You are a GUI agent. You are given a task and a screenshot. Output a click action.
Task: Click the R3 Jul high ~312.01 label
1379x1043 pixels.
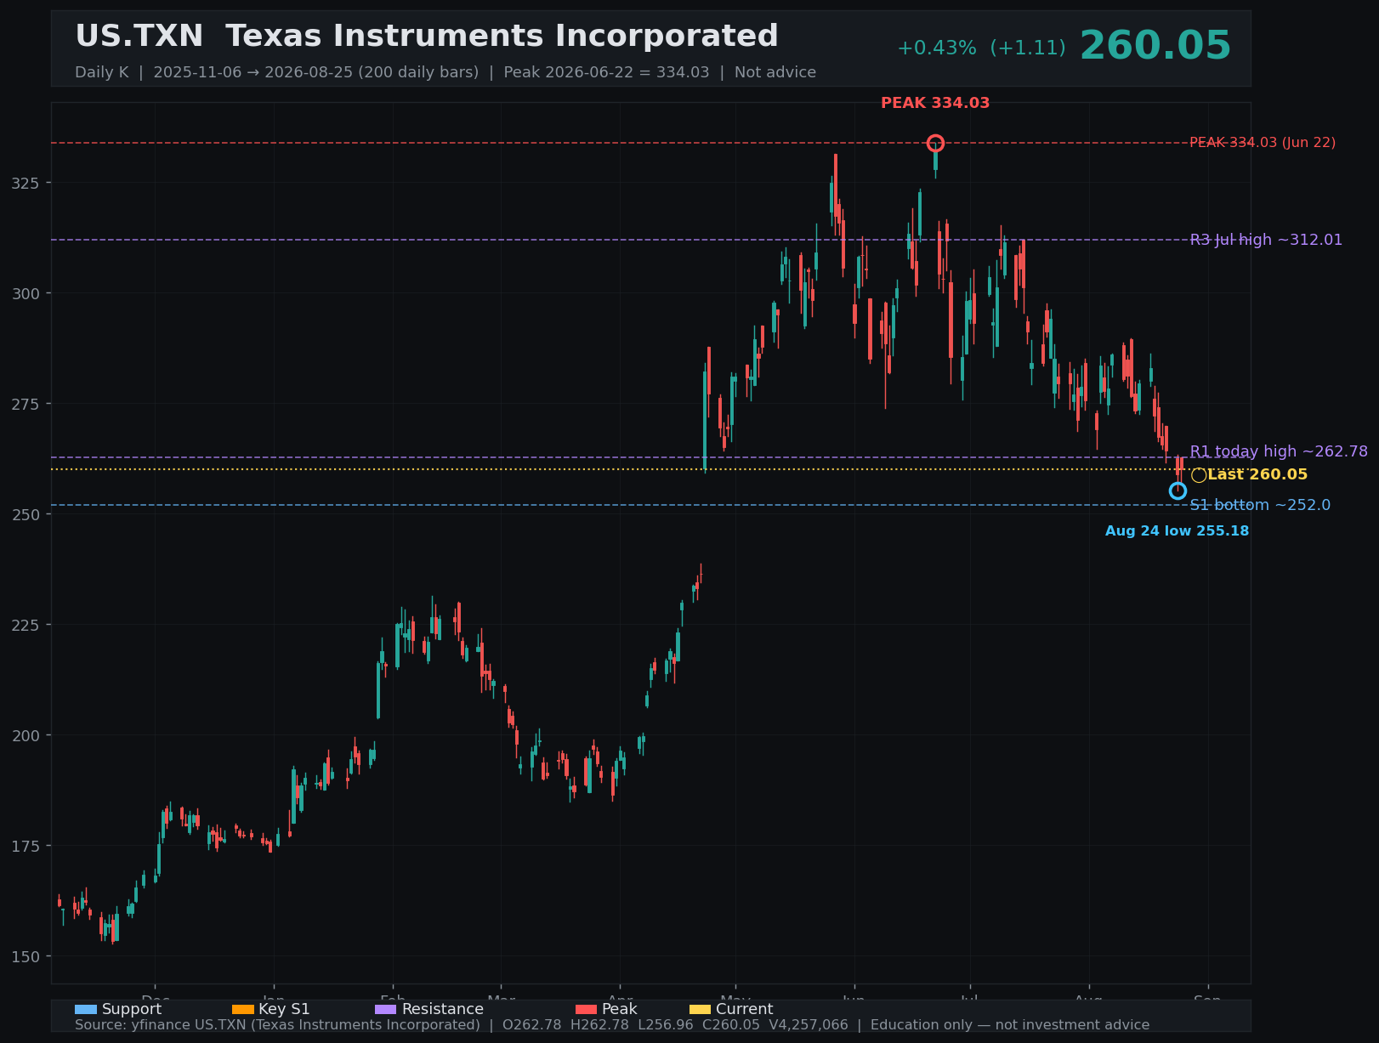[1266, 240]
